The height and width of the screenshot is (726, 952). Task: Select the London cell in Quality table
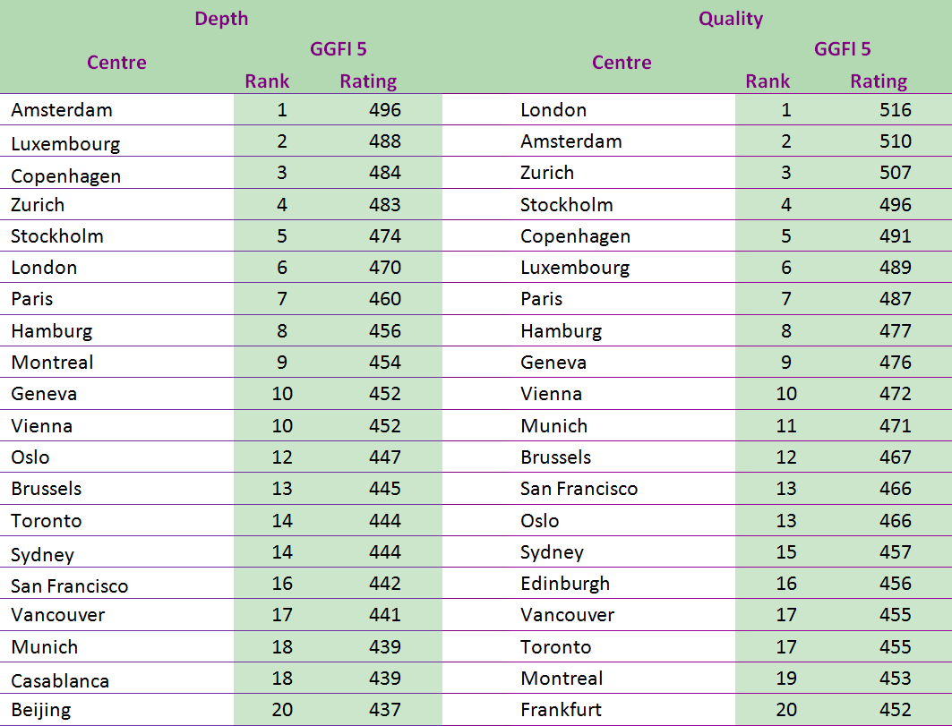553,110
